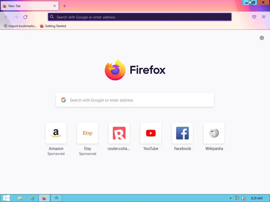
Task: Select the New Tab tab
Action: click(30, 6)
